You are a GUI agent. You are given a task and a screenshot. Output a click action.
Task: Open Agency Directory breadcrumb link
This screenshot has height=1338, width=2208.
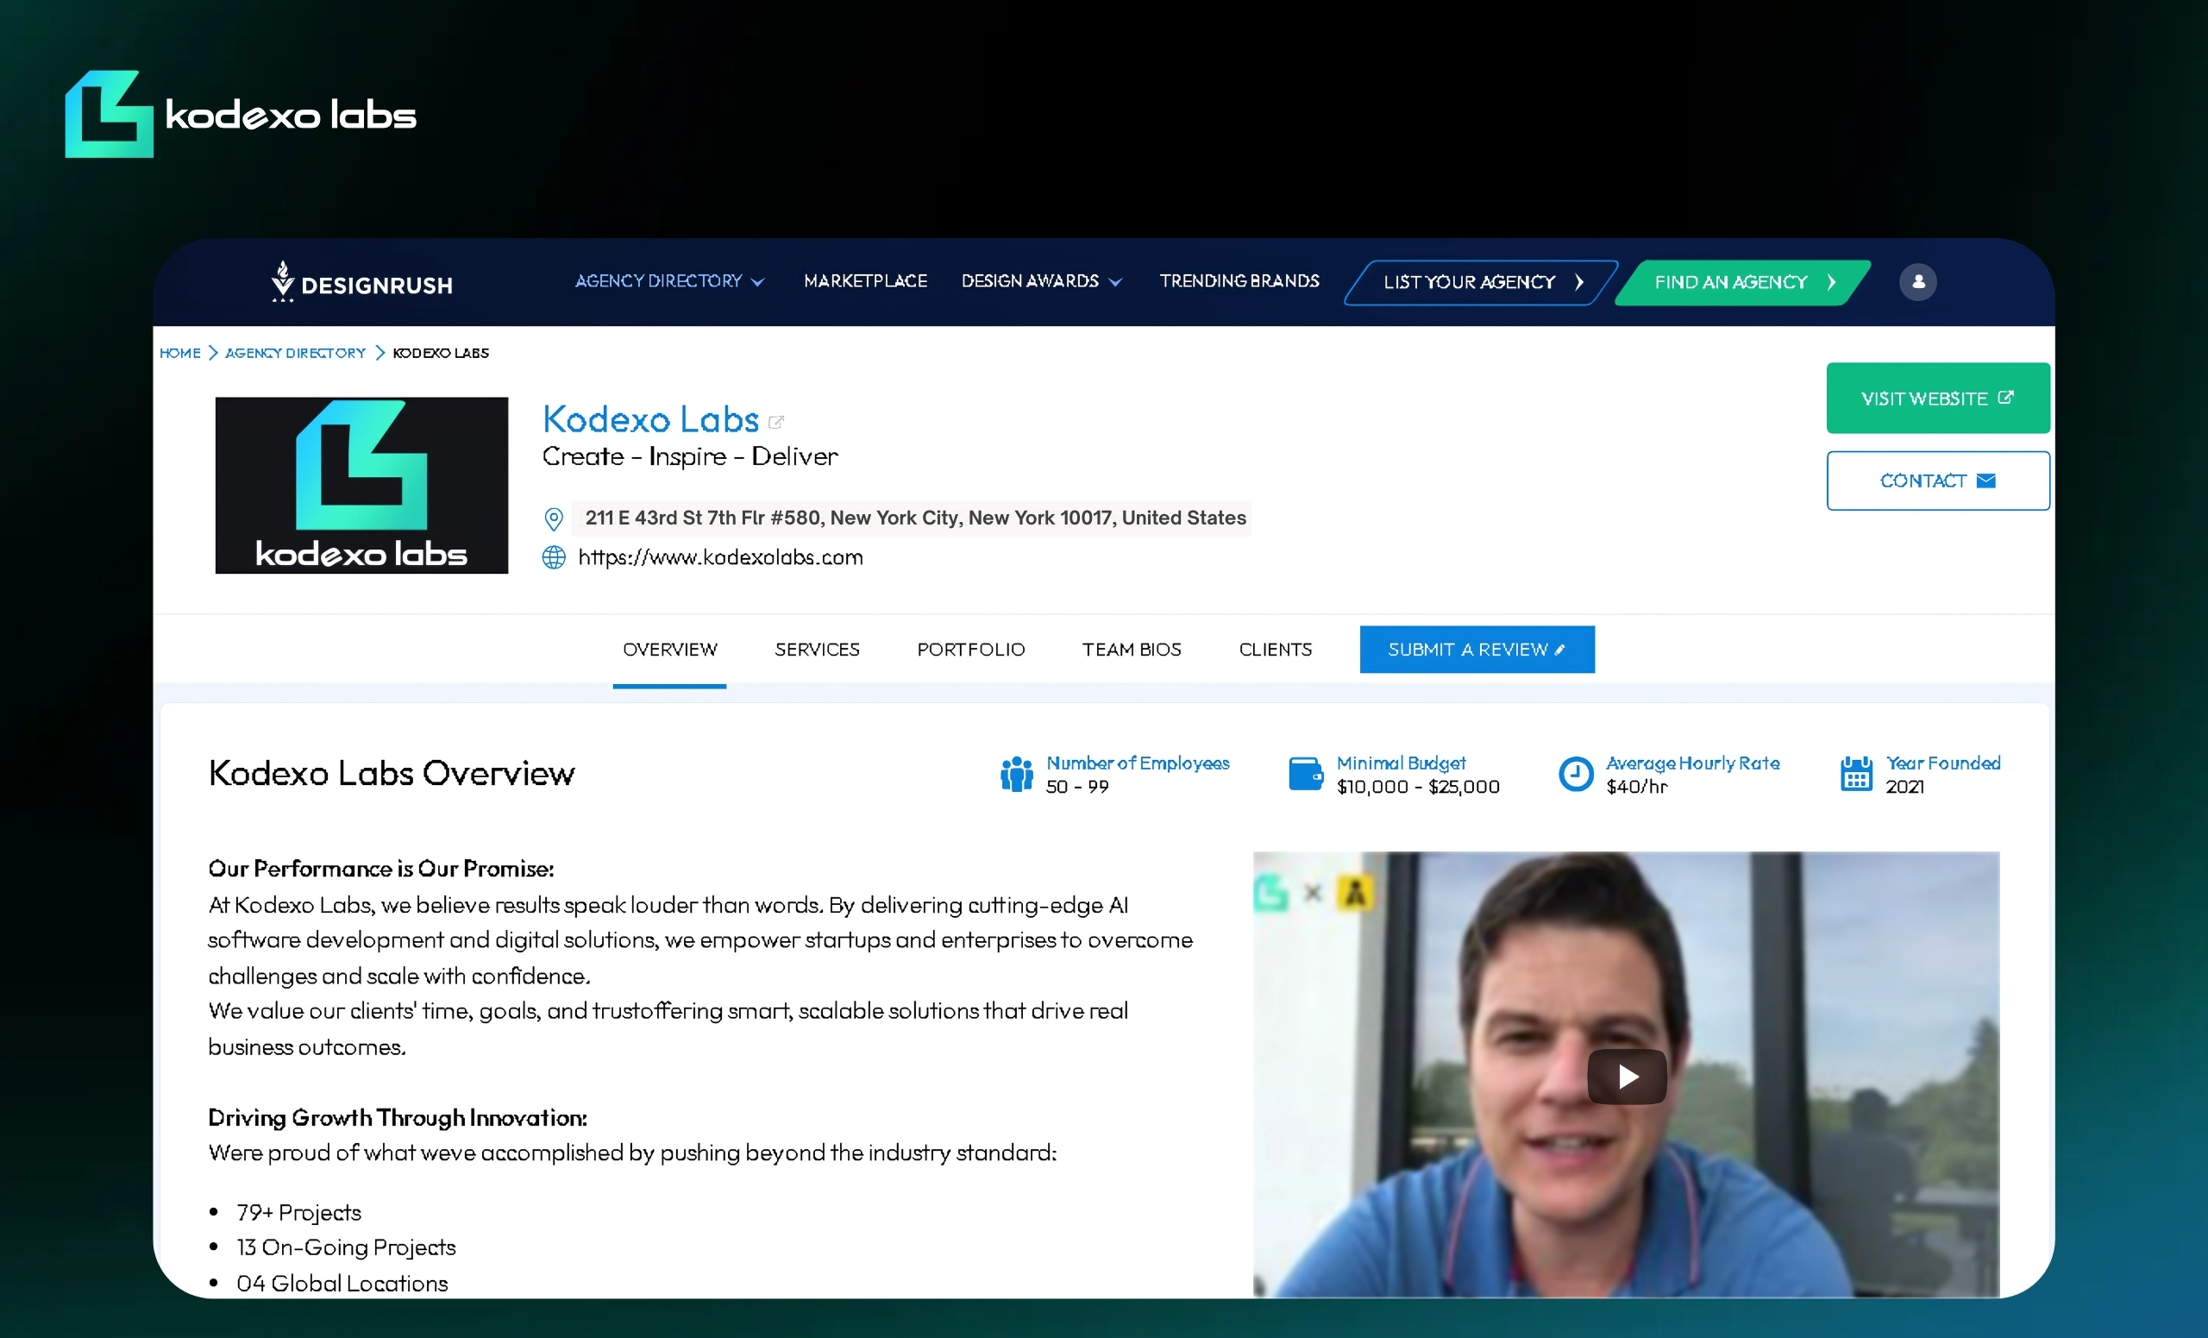point(295,353)
